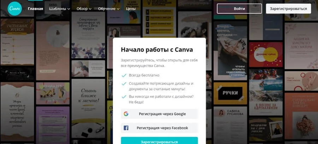Click the Google logo icon
The image size is (318, 144).
(x=126, y=114)
